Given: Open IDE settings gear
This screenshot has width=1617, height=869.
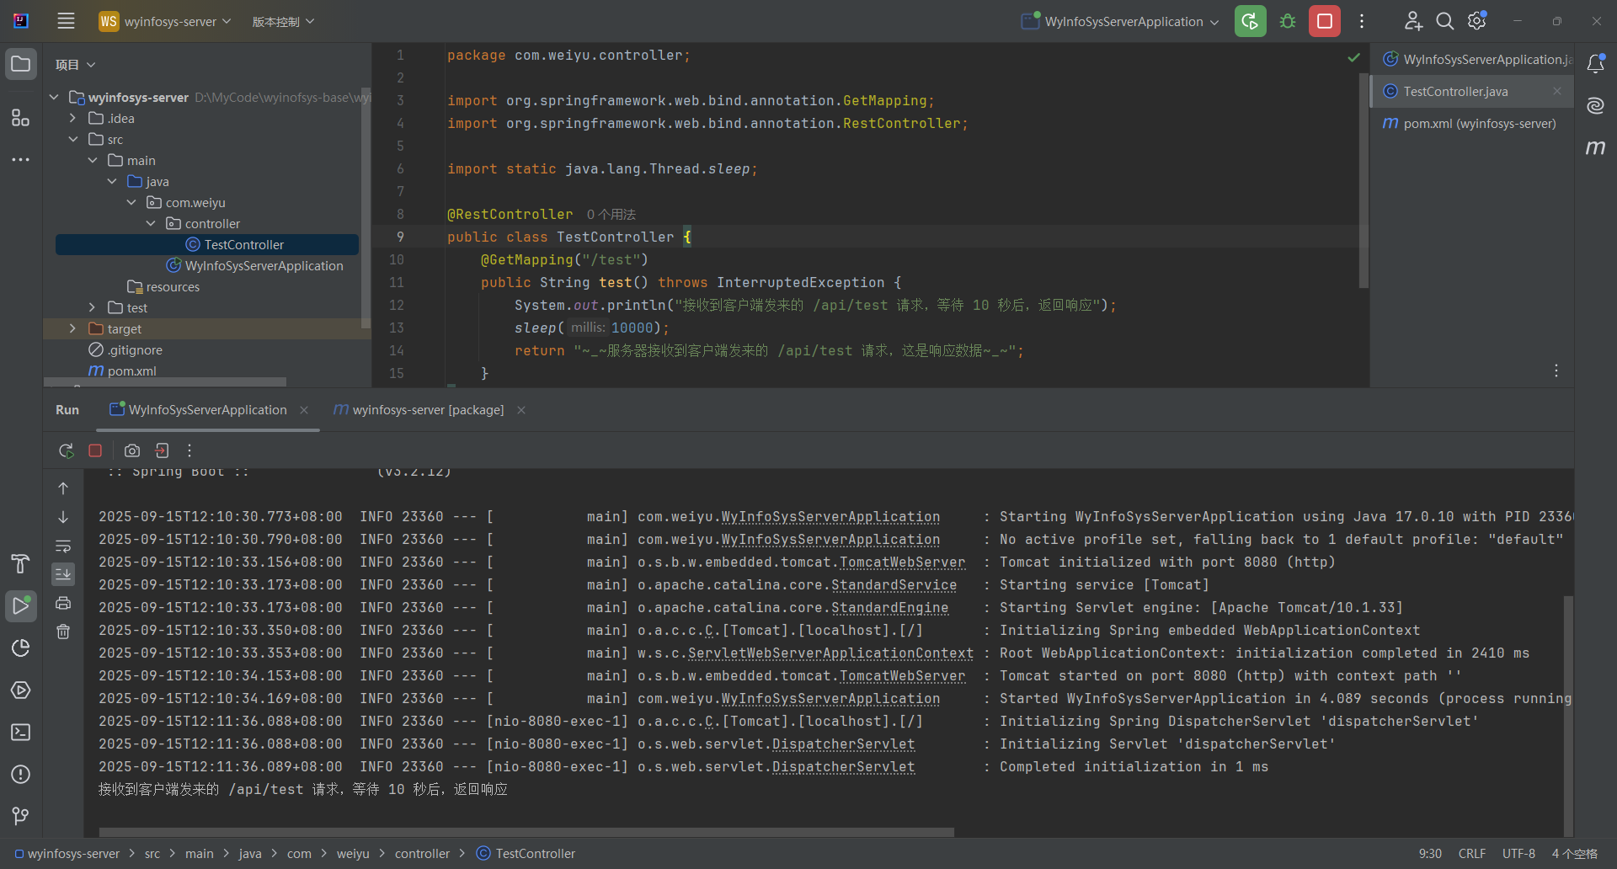Looking at the screenshot, I should 1477,21.
